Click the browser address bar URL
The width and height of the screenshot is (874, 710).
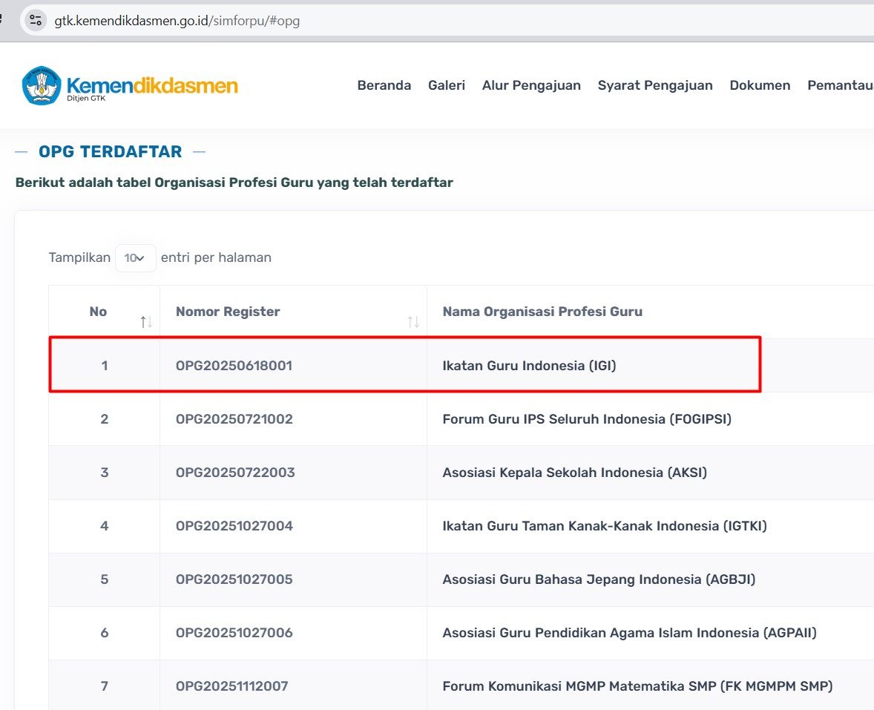point(177,21)
